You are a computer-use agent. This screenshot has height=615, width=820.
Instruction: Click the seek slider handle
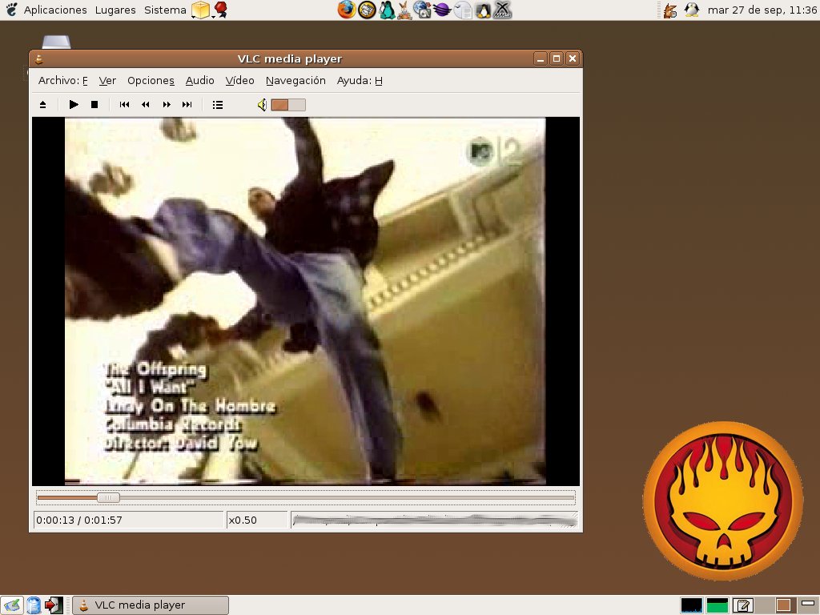point(108,497)
